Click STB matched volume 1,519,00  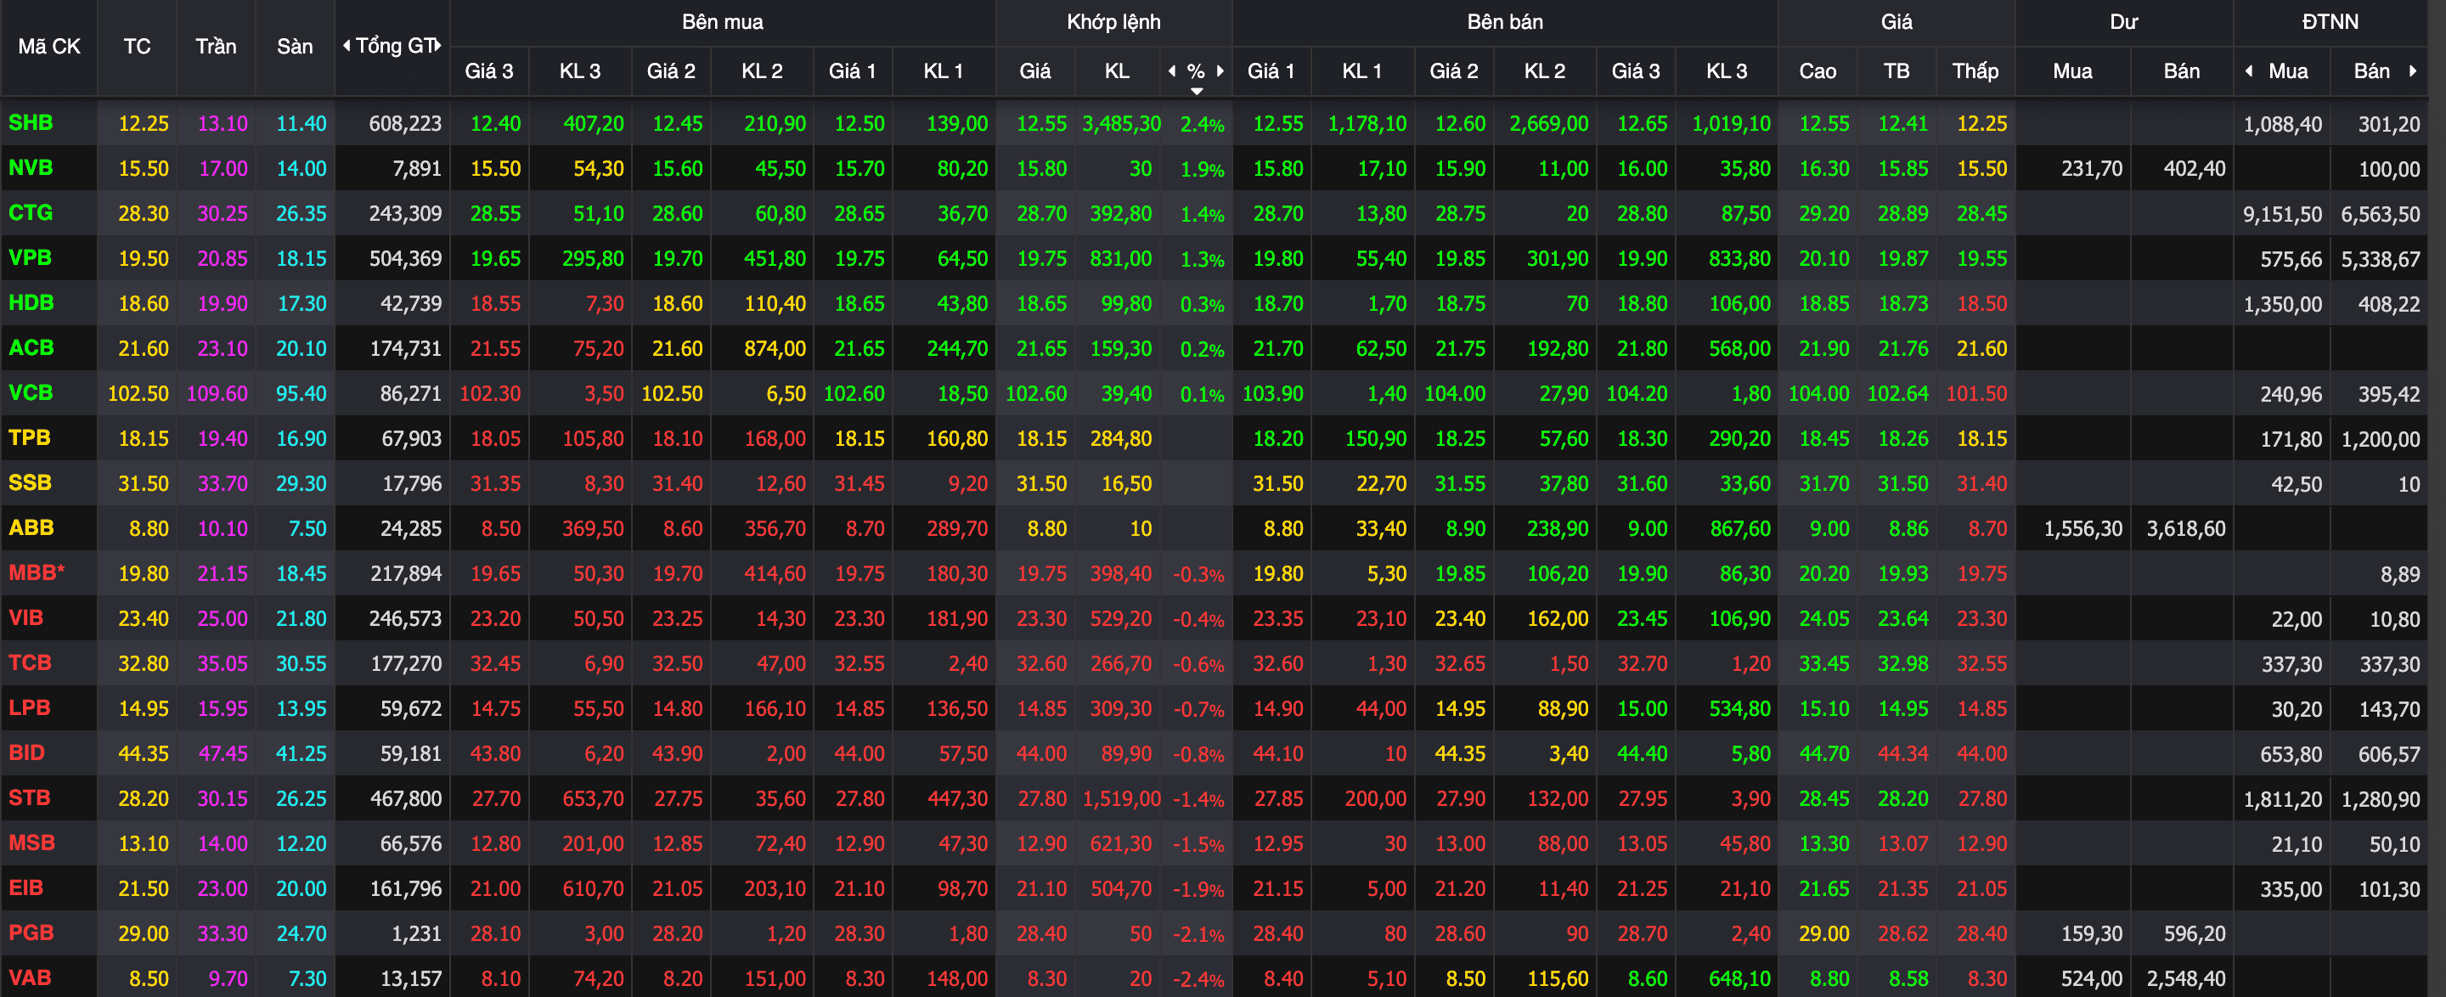coord(1121,798)
